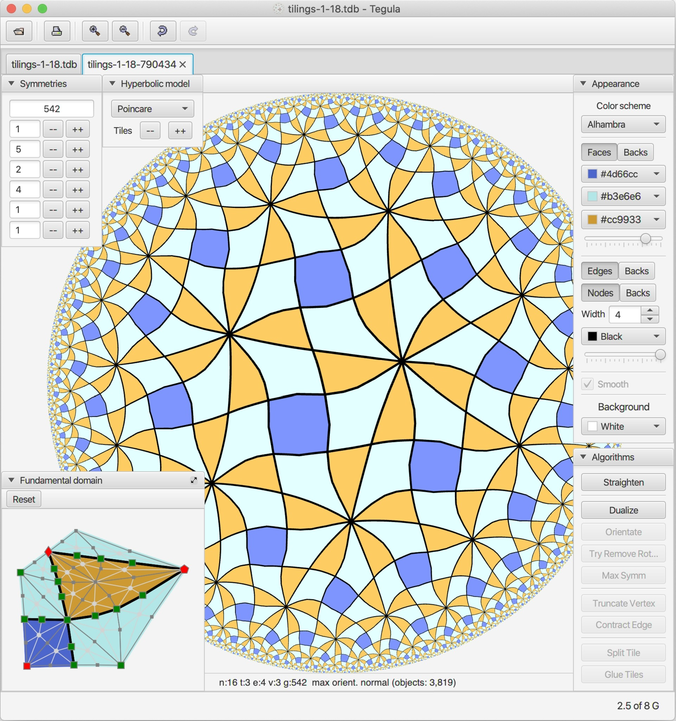Open the #b3e6e6 color picker

click(x=623, y=196)
